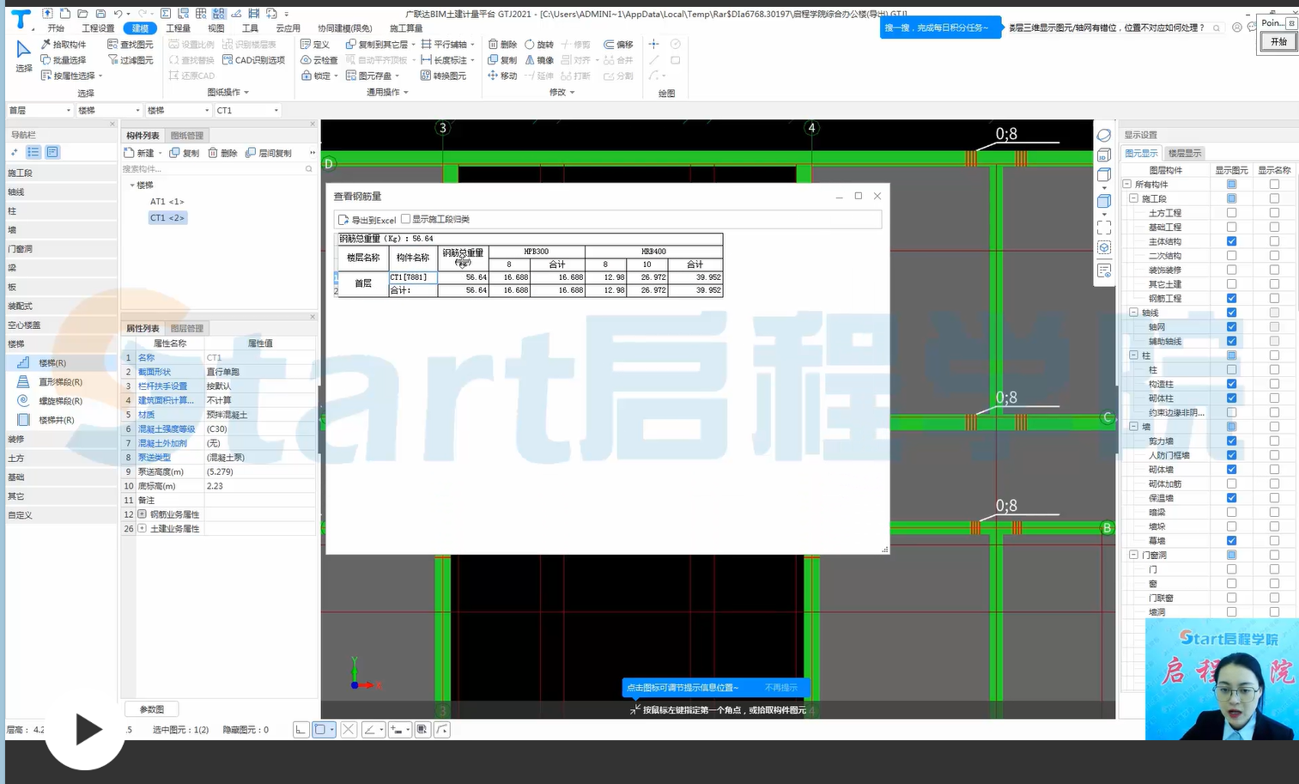Image resolution: width=1299 pixels, height=784 pixels.
Task: Select 直形梯段(R) in navigation bar
Action: click(60, 382)
